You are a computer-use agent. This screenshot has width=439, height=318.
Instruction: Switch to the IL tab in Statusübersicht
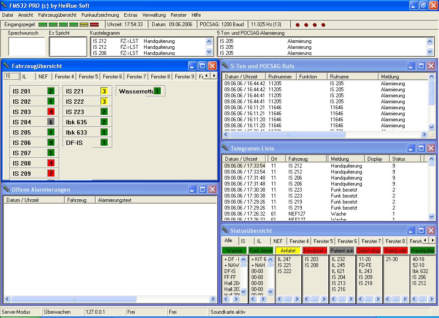[259, 241]
